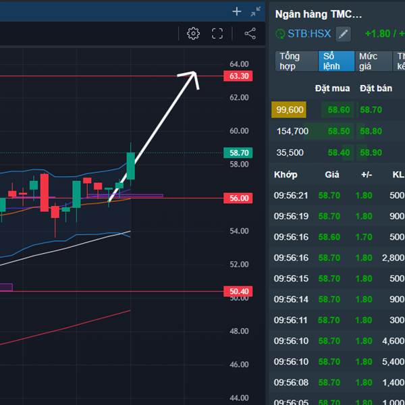The image size is (405, 405).
Task: Select bid price 58.60
Action: tap(339, 110)
